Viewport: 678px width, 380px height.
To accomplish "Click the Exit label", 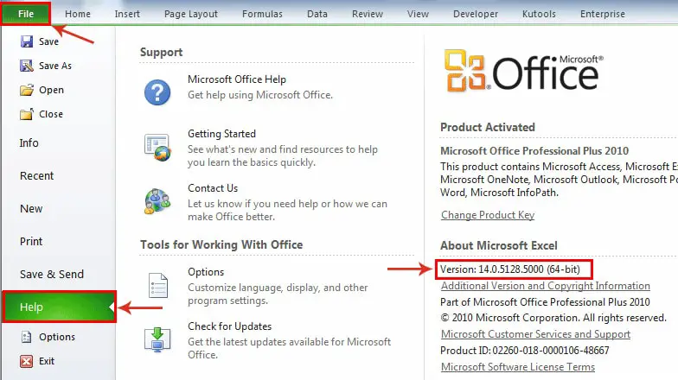I will (47, 361).
